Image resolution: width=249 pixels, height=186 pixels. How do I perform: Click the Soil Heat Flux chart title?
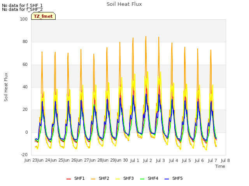124,4
